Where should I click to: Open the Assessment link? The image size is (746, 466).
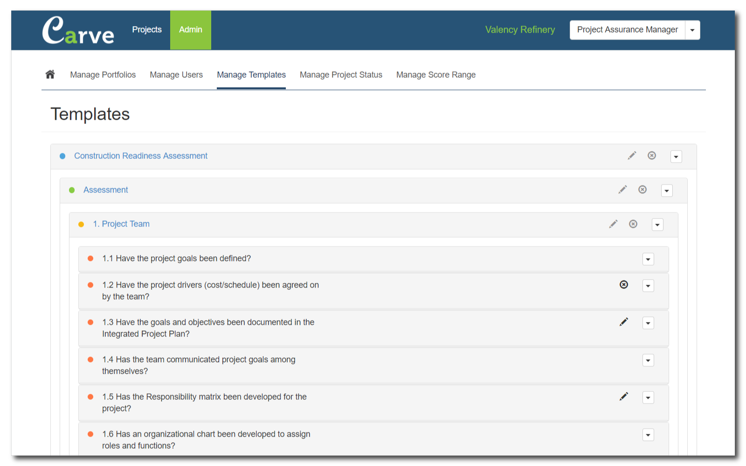[106, 190]
